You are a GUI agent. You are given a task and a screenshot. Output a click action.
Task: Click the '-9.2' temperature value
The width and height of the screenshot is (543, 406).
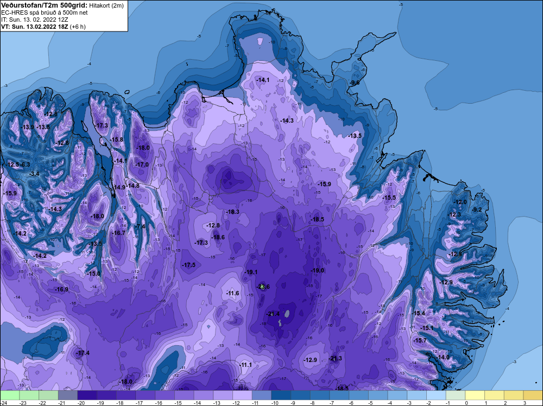pos(477,210)
